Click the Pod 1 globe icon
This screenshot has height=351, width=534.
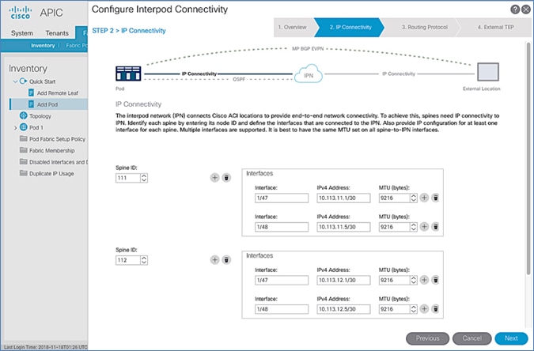coord(23,127)
